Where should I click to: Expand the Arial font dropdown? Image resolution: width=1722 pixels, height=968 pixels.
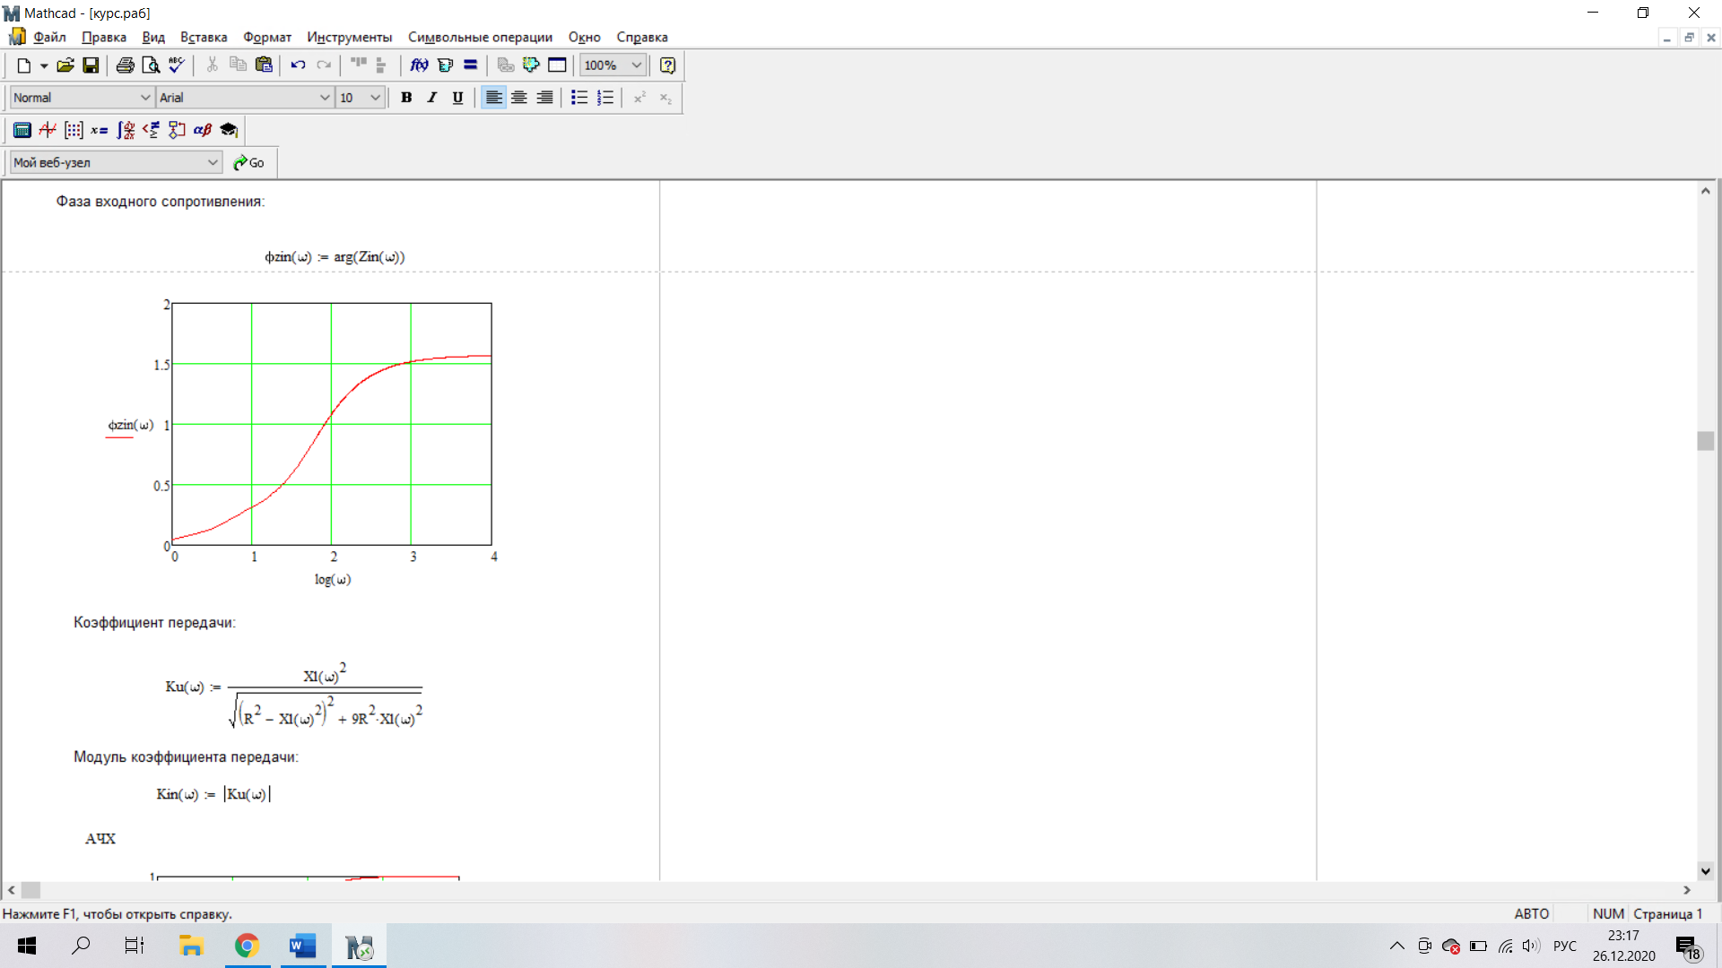coord(325,98)
